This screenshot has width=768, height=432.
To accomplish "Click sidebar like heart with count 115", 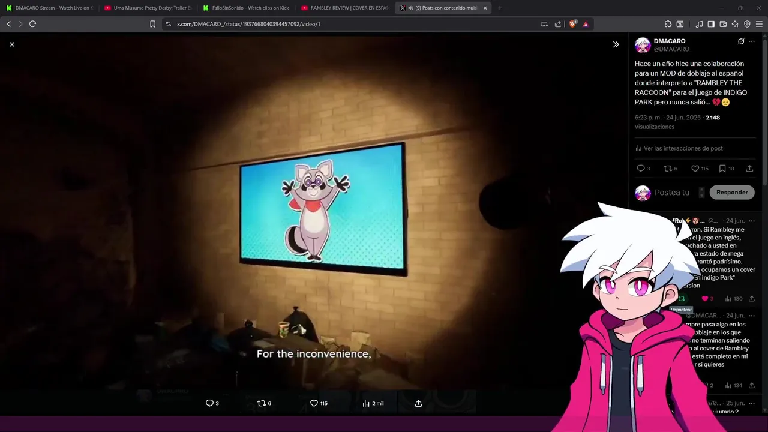I will pos(695,169).
